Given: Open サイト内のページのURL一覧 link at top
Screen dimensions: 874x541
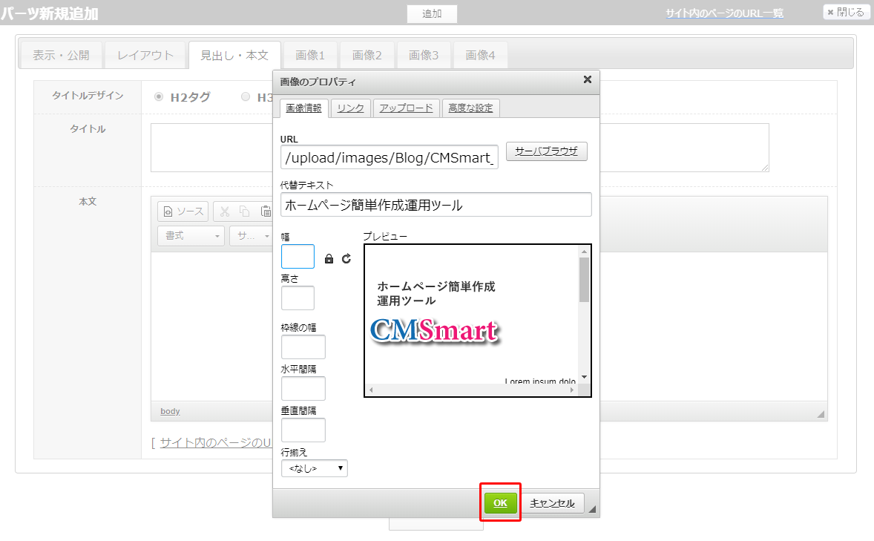Looking at the screenshot, I should coord(724,13).
